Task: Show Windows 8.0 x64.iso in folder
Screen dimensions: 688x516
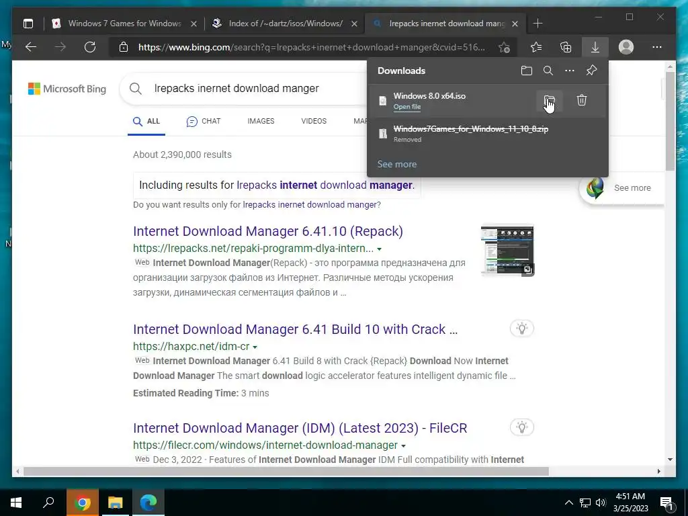Action: point(550,101)
